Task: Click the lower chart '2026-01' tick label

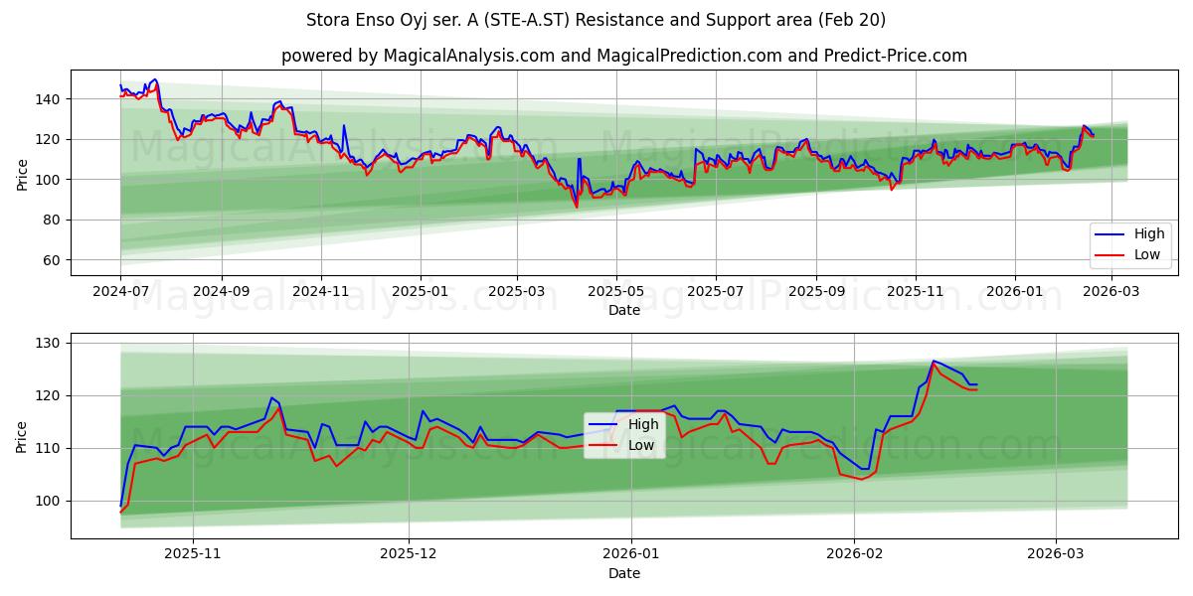Action: click(x=631, y=555)
